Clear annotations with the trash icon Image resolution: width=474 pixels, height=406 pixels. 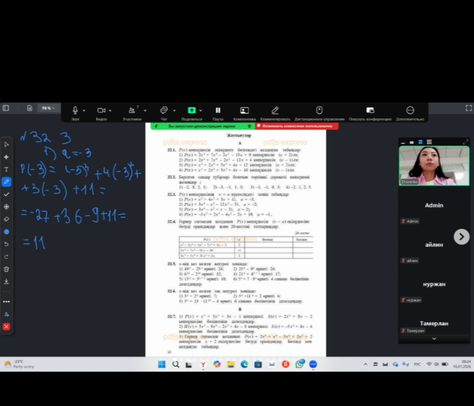click(7, 269)
